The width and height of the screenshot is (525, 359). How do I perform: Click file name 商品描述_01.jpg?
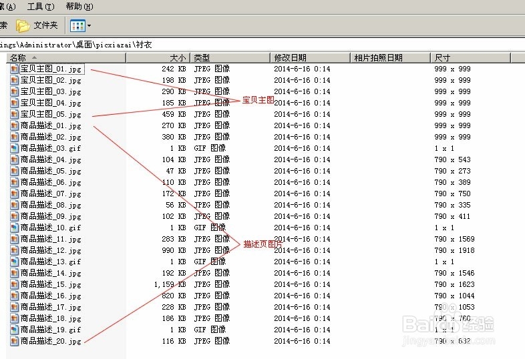click(x=51, y=126)
